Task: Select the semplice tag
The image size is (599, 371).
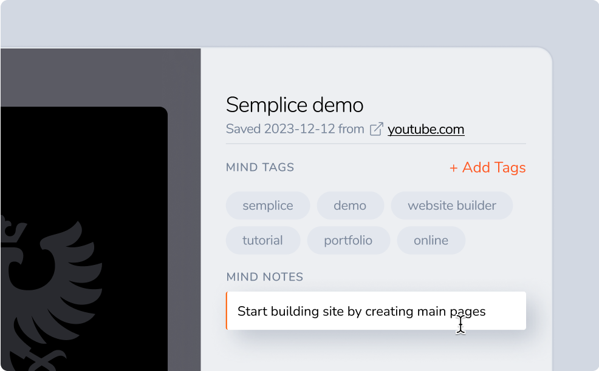Action: click(267, 206)
